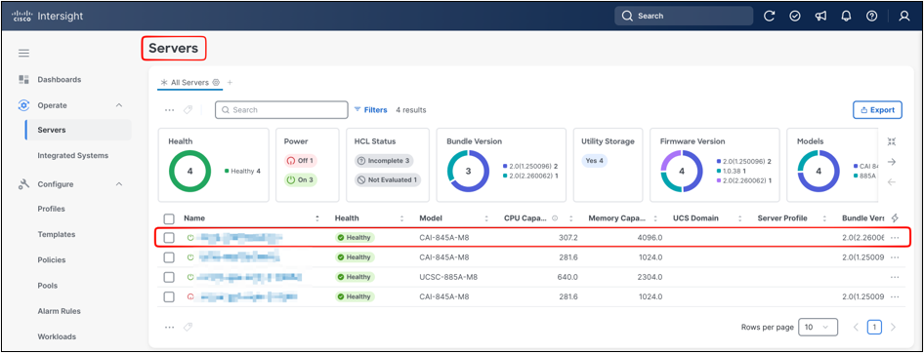The width and height of the screenshot is (924, 353).
Task: Open row actions for UCSC-885A-M8 server
Action: point(895,277)
